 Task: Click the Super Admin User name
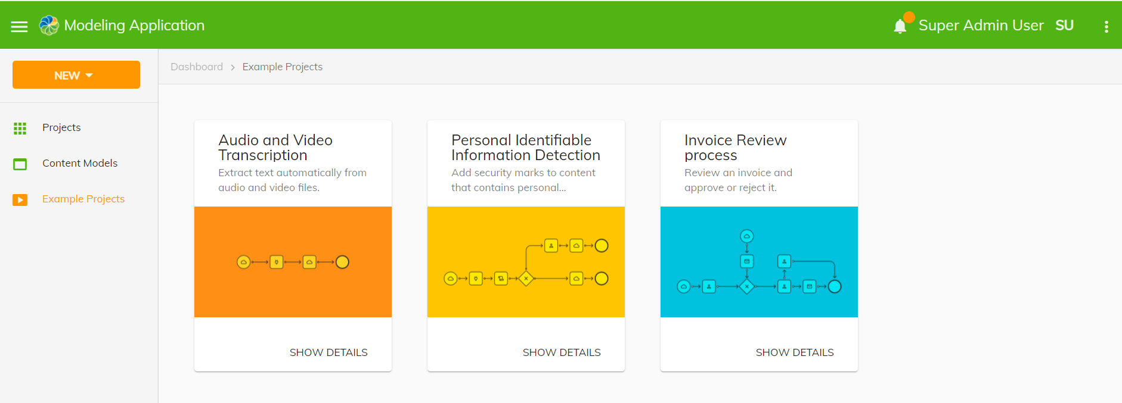click(x=981, y=25)
